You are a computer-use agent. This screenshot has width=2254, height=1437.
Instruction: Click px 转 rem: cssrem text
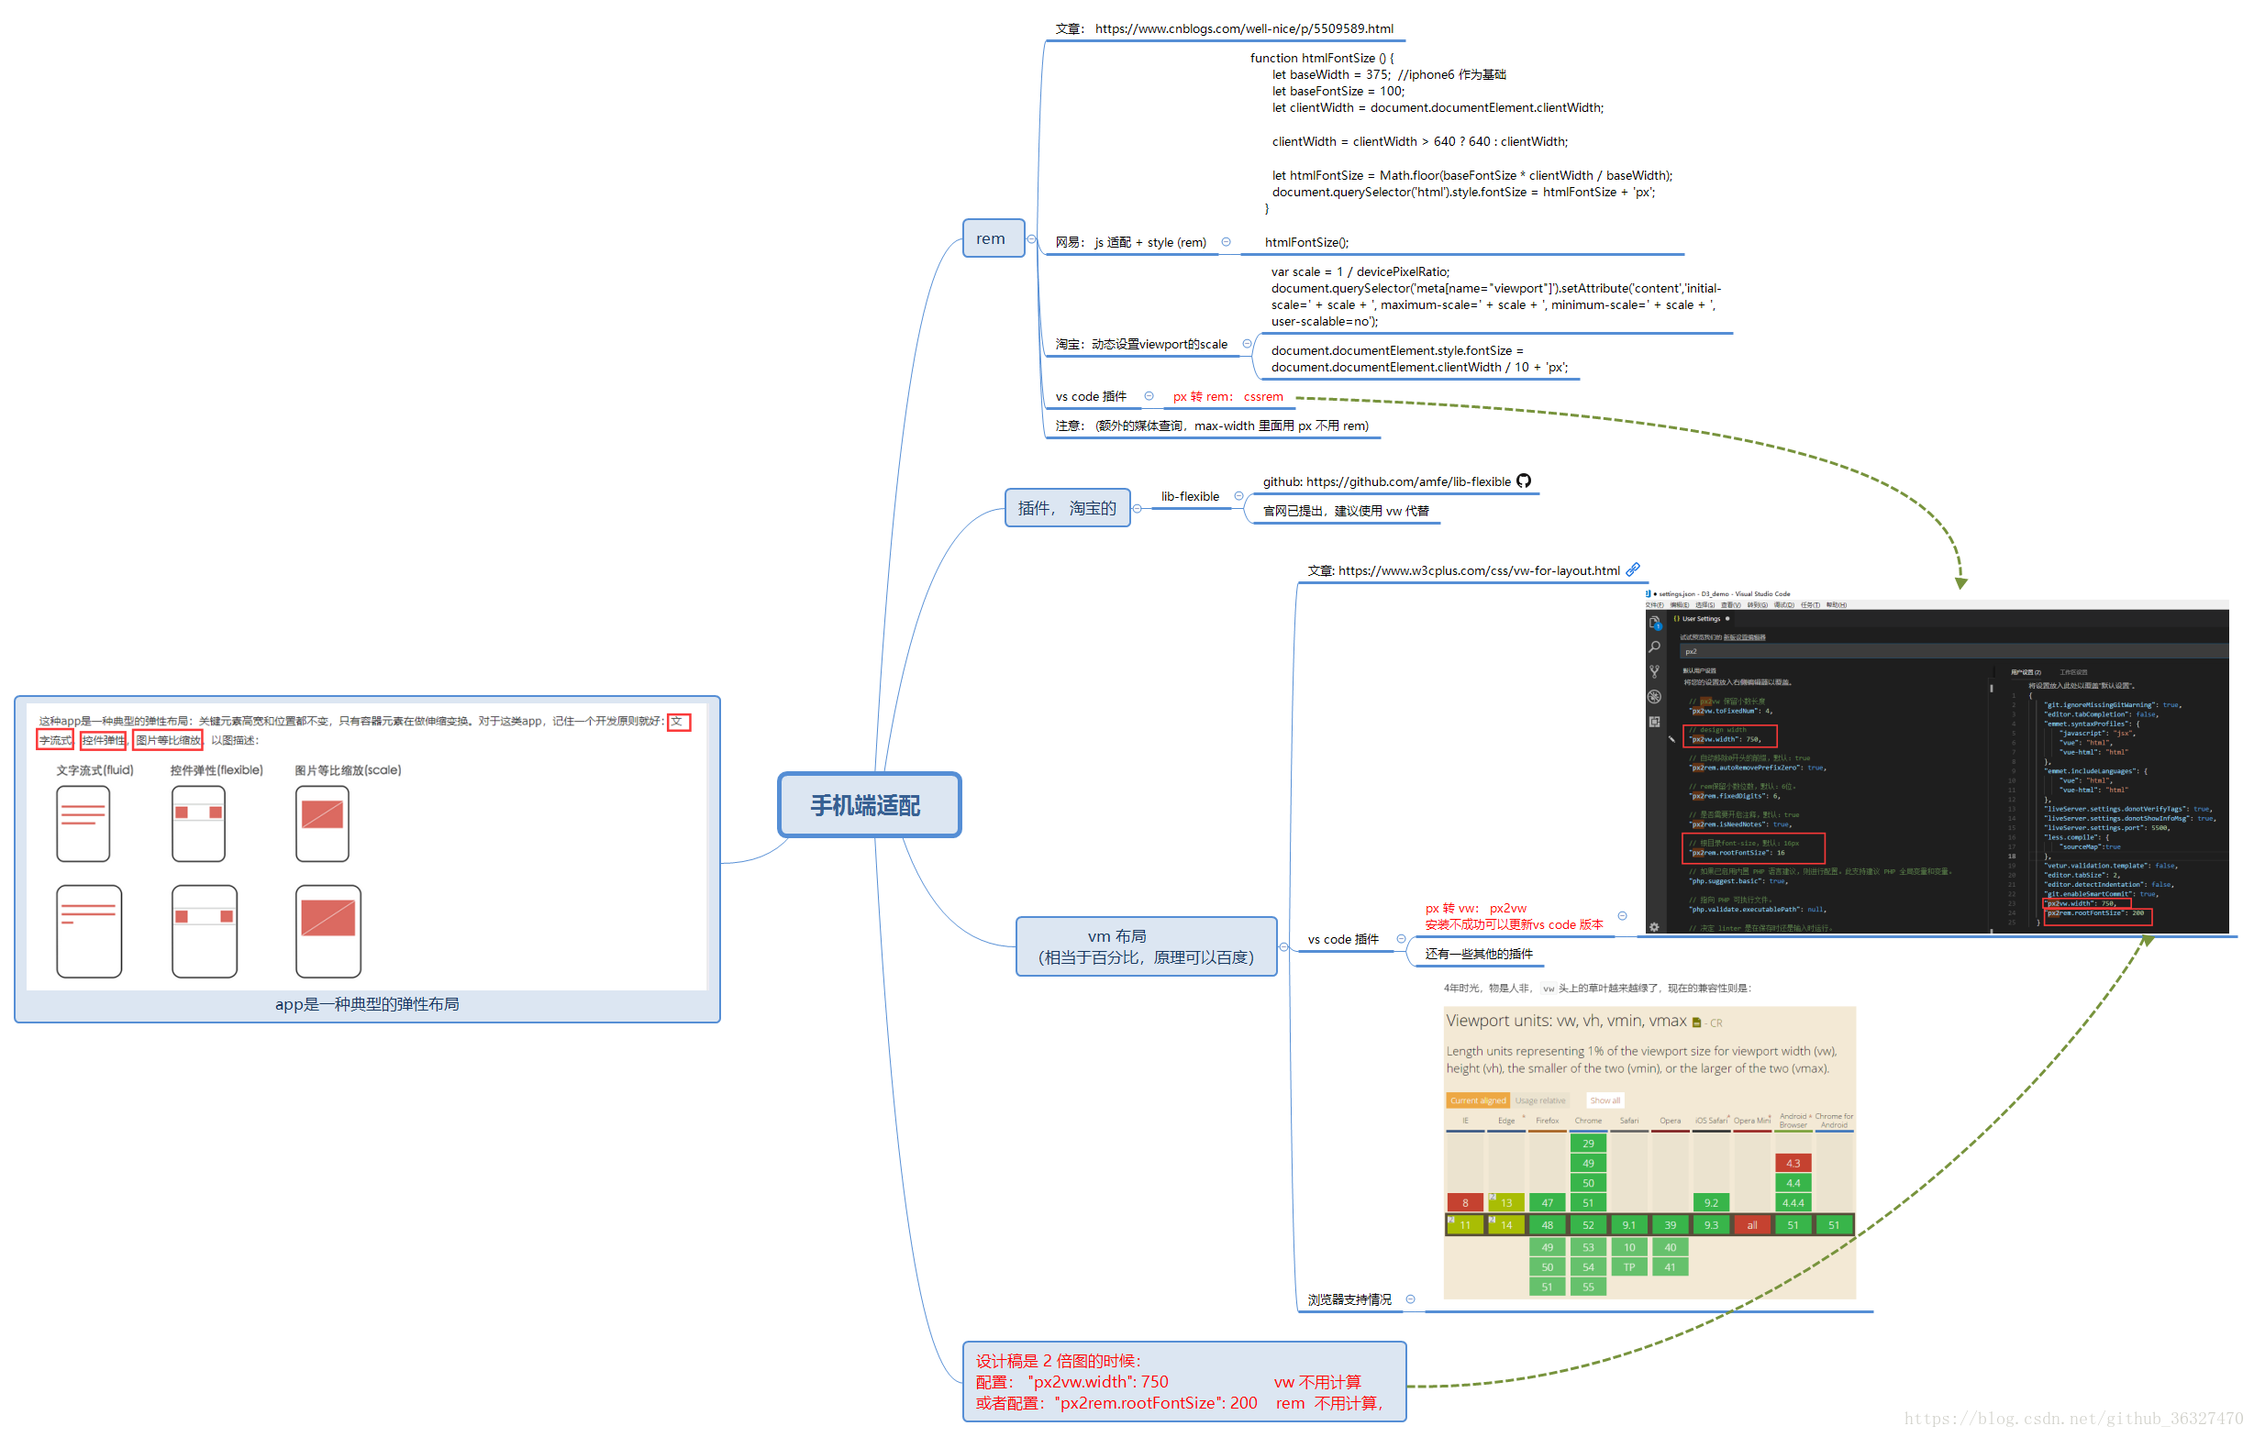(1228, 397)
